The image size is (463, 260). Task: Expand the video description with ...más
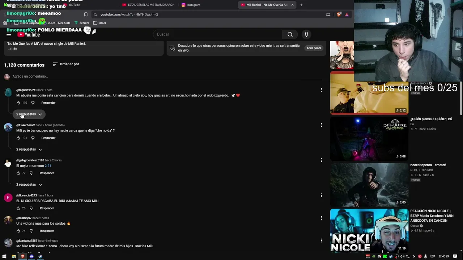click(x=12, y=48)
